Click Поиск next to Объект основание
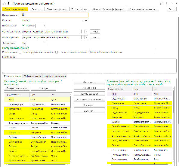Screen dimensions: 179x167 point(95,32)
